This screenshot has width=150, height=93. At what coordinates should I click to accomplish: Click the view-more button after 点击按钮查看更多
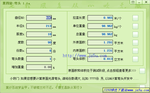tap(142, 71)
